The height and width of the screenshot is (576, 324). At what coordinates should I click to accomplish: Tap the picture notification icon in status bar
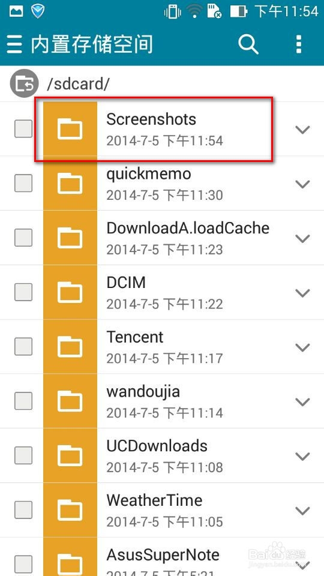pos(16,12)
